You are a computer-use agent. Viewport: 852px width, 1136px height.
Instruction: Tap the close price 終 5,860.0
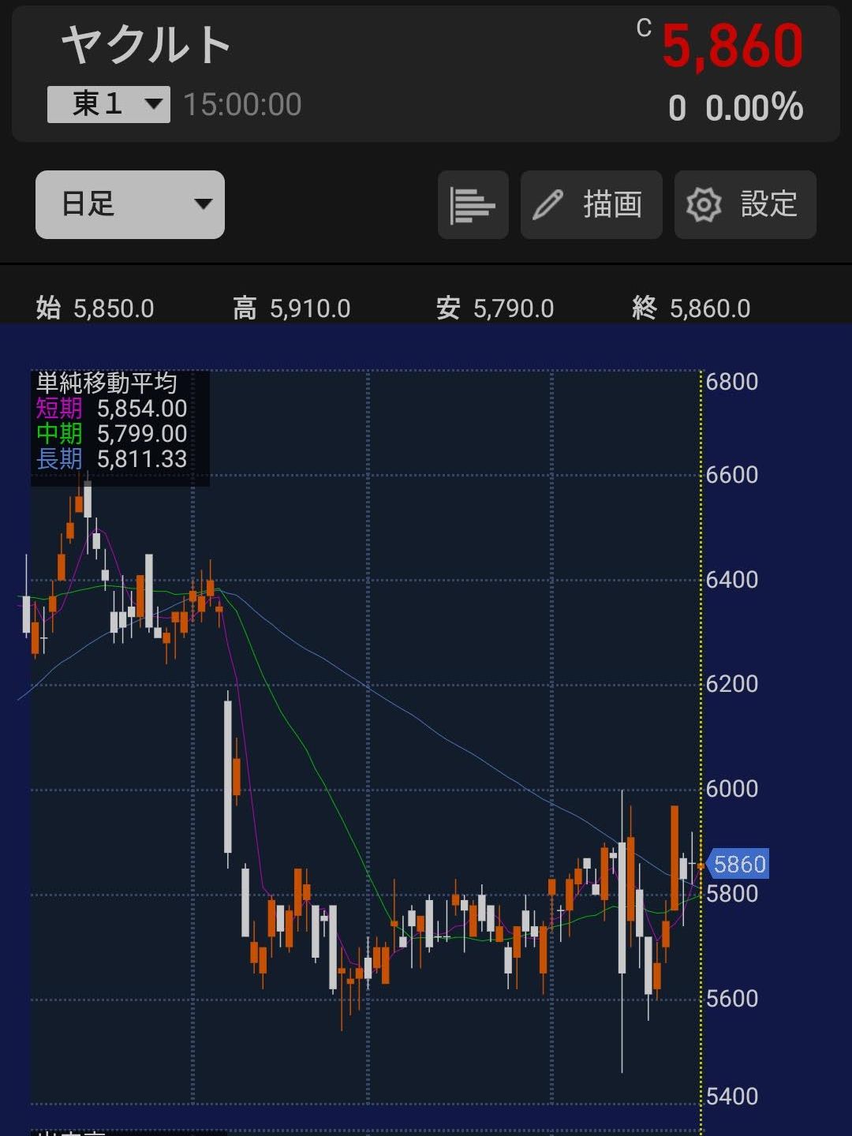692,308
